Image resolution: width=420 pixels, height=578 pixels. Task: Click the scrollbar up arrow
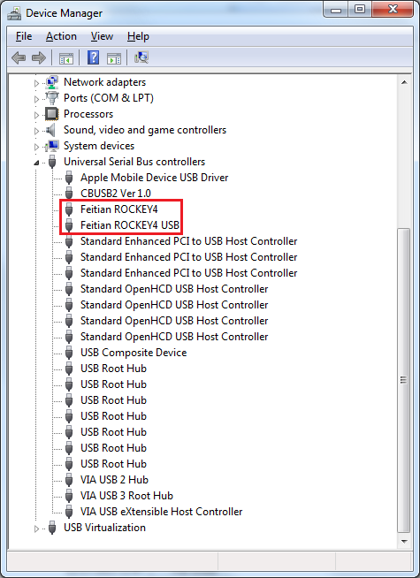tap(404, 82)
